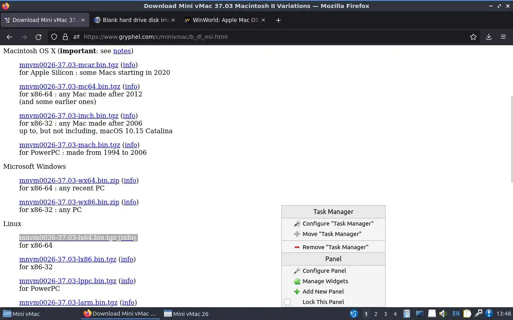Bookmark this page with the star
This screenshot has width=513, height=320.
[x=473, y=37]
